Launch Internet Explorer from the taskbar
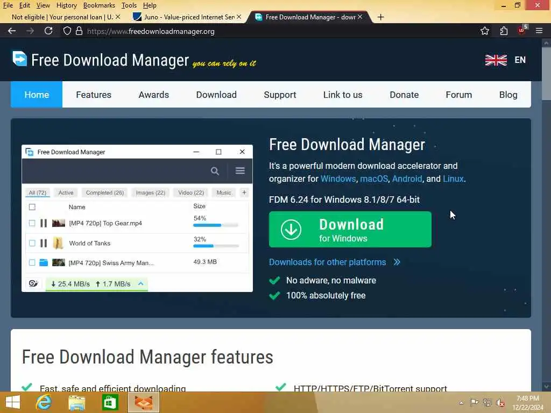This screenshot has width=551, height=413. click(x=44, y=402)
